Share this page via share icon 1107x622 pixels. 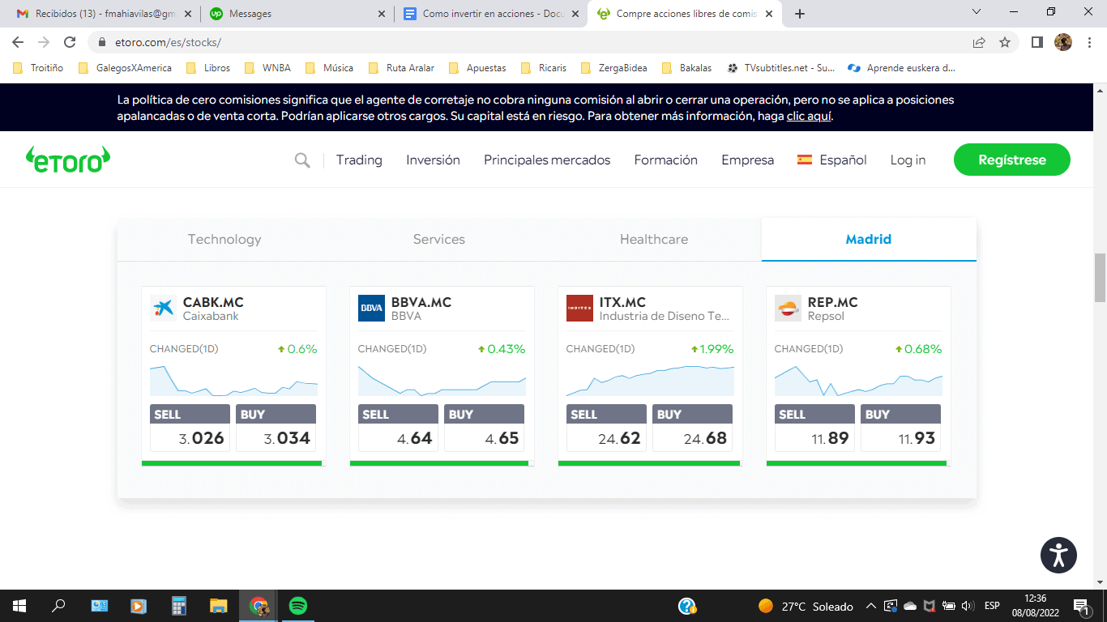click(979, 42)
